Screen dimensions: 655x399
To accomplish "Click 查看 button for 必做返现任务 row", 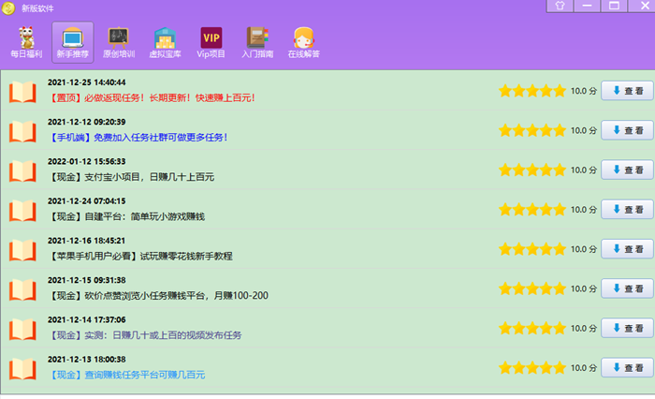I will tap(628, 91).
